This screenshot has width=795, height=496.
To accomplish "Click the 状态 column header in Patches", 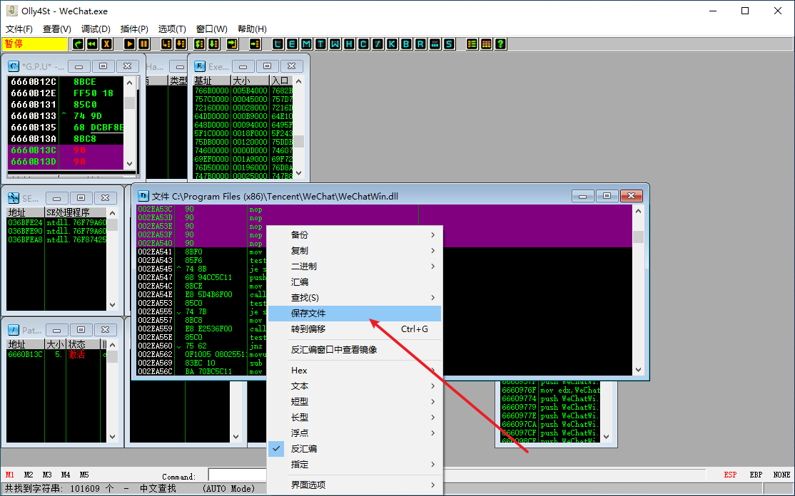I will (83, 344).
